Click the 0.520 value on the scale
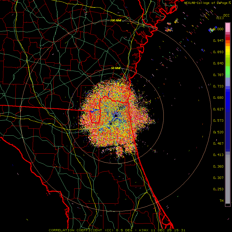The width and height of the screenshot is (232, 232). (x=218, y=132)
